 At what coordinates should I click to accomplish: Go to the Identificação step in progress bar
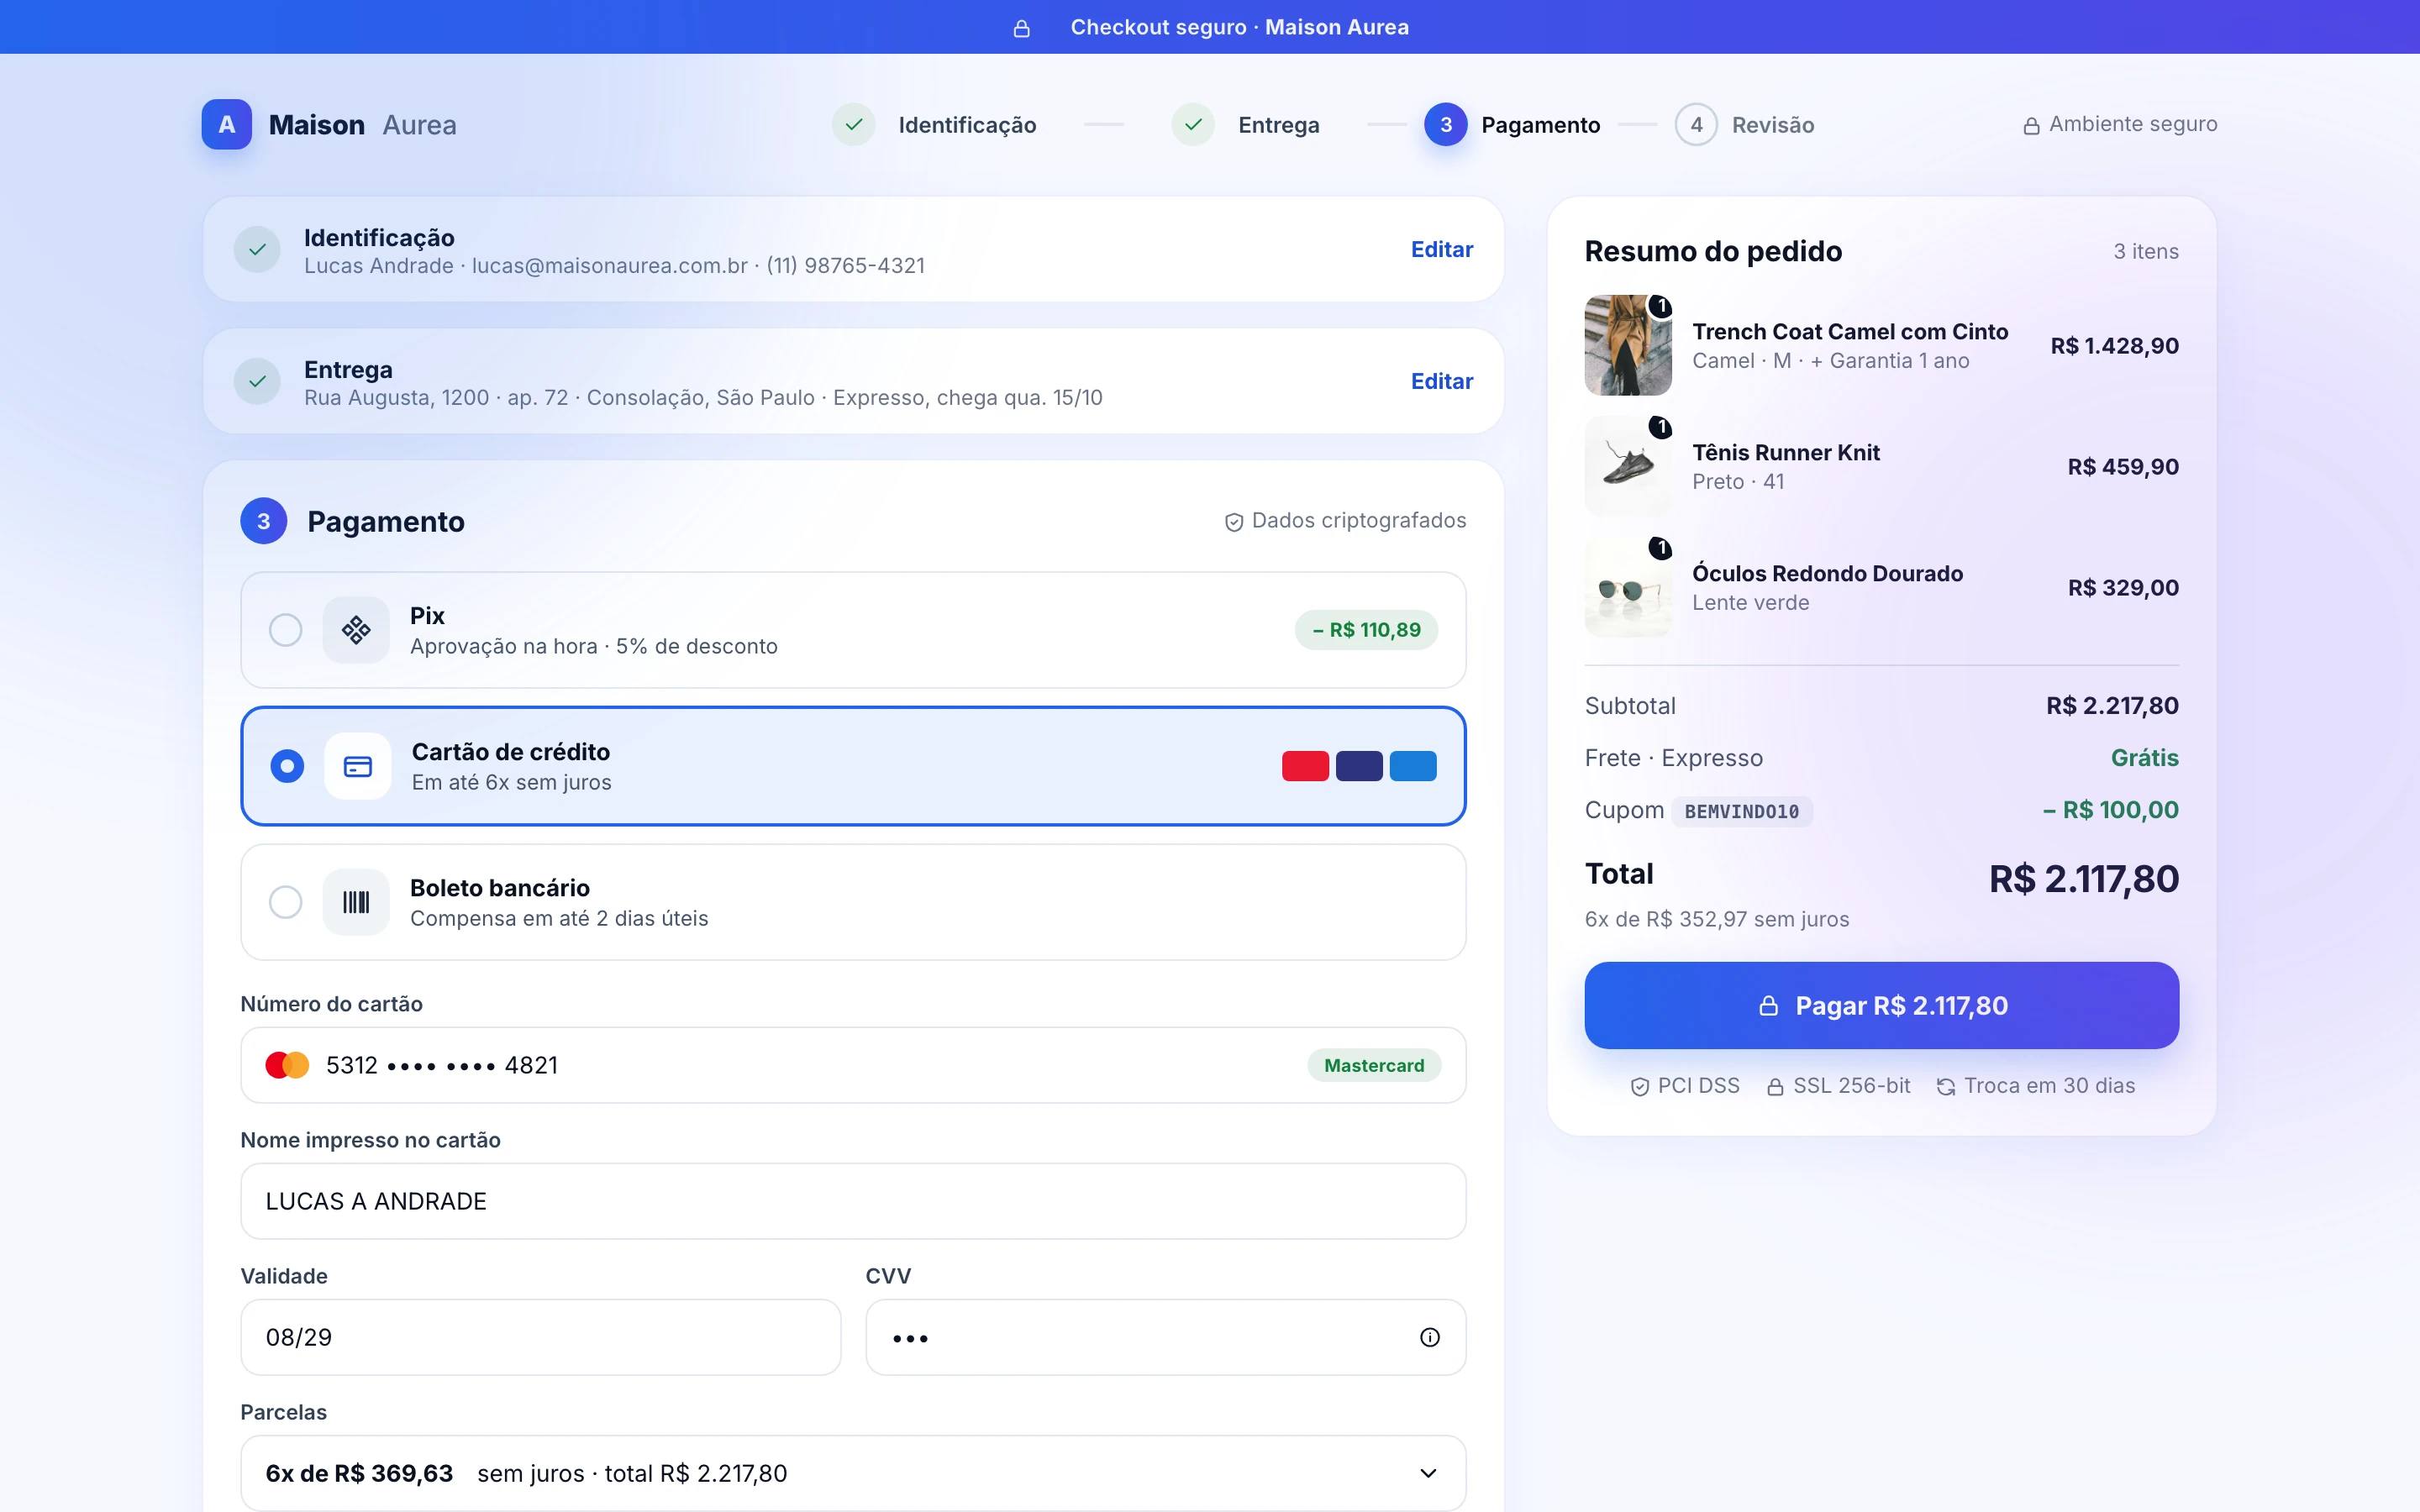click(934, 125)
